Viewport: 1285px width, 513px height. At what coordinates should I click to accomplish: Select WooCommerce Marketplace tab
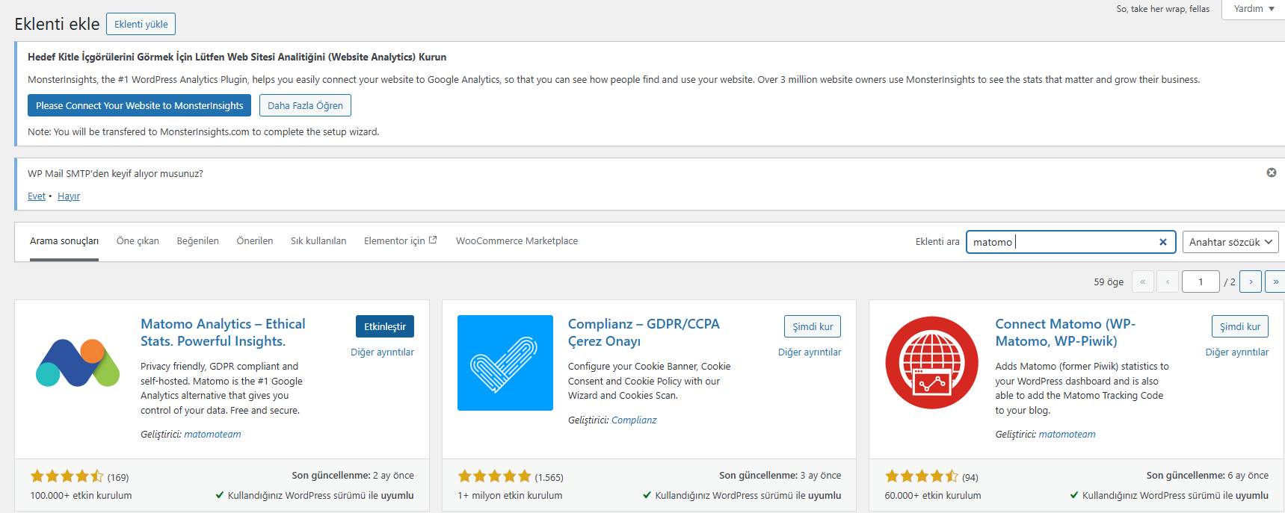[517, 241]
